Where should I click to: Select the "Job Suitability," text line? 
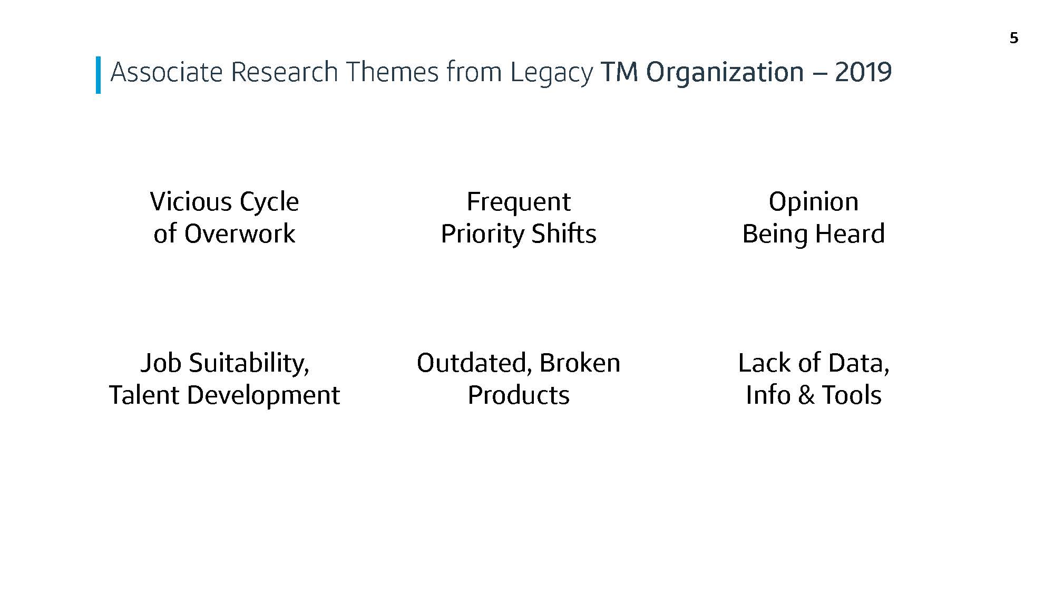tap(225, 364)
